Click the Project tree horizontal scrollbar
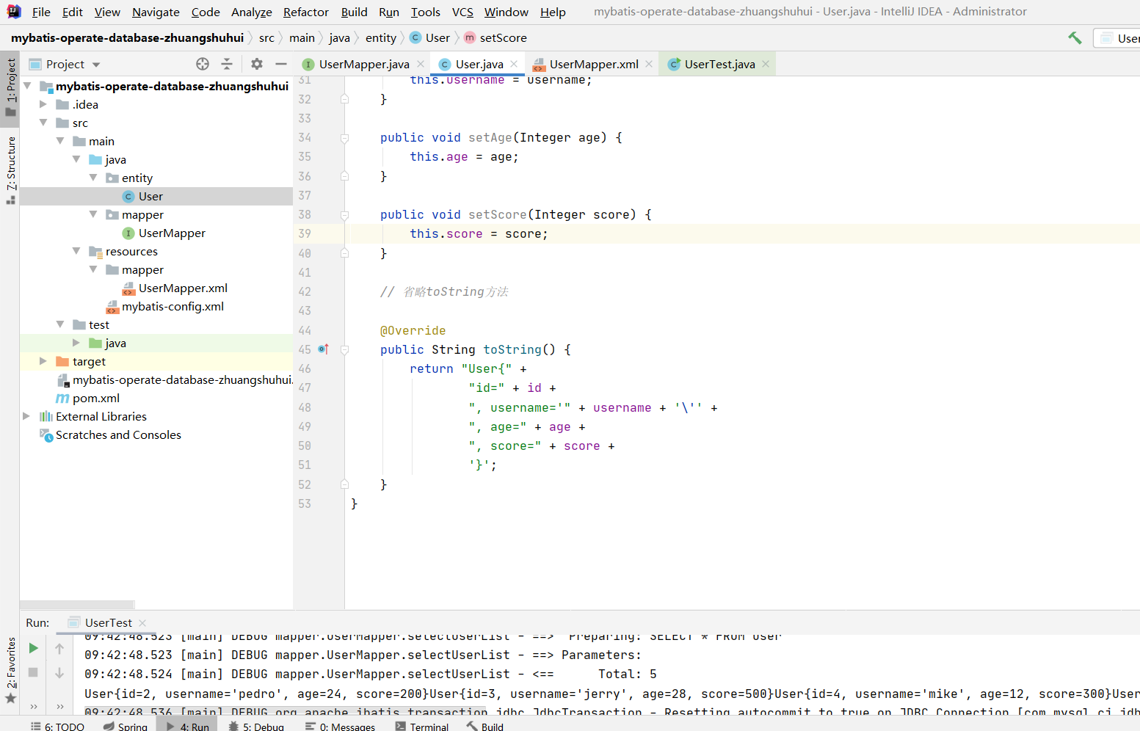The image size is (1140, 731). (77, 605)
